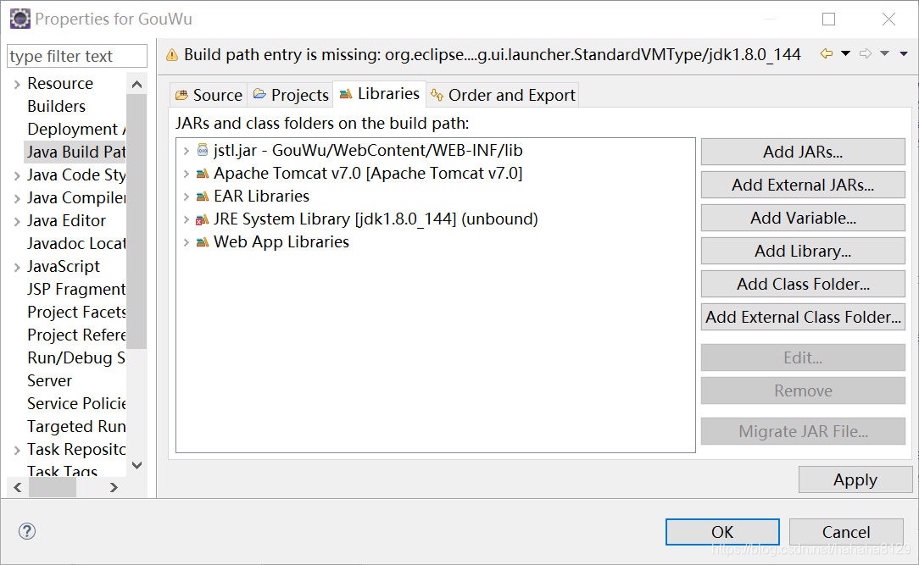Image resolution: width=919 pixels, height=565 pixels.
Task: Click Add Variable button
Action: [x=803, y=218]
